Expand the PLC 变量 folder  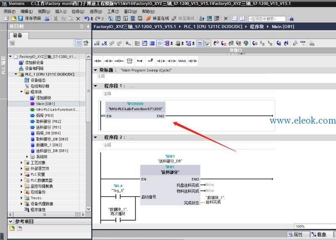click(21, 174)
